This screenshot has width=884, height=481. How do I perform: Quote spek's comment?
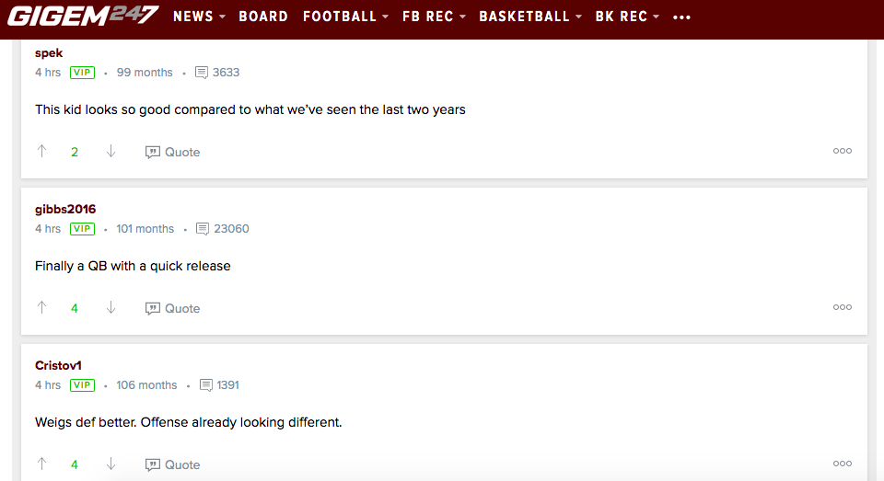(x=173, y=153)
